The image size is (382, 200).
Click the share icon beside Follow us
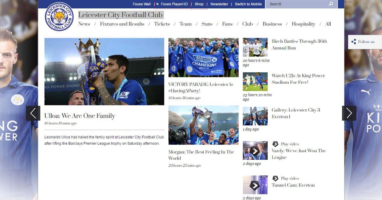point(353,42)
